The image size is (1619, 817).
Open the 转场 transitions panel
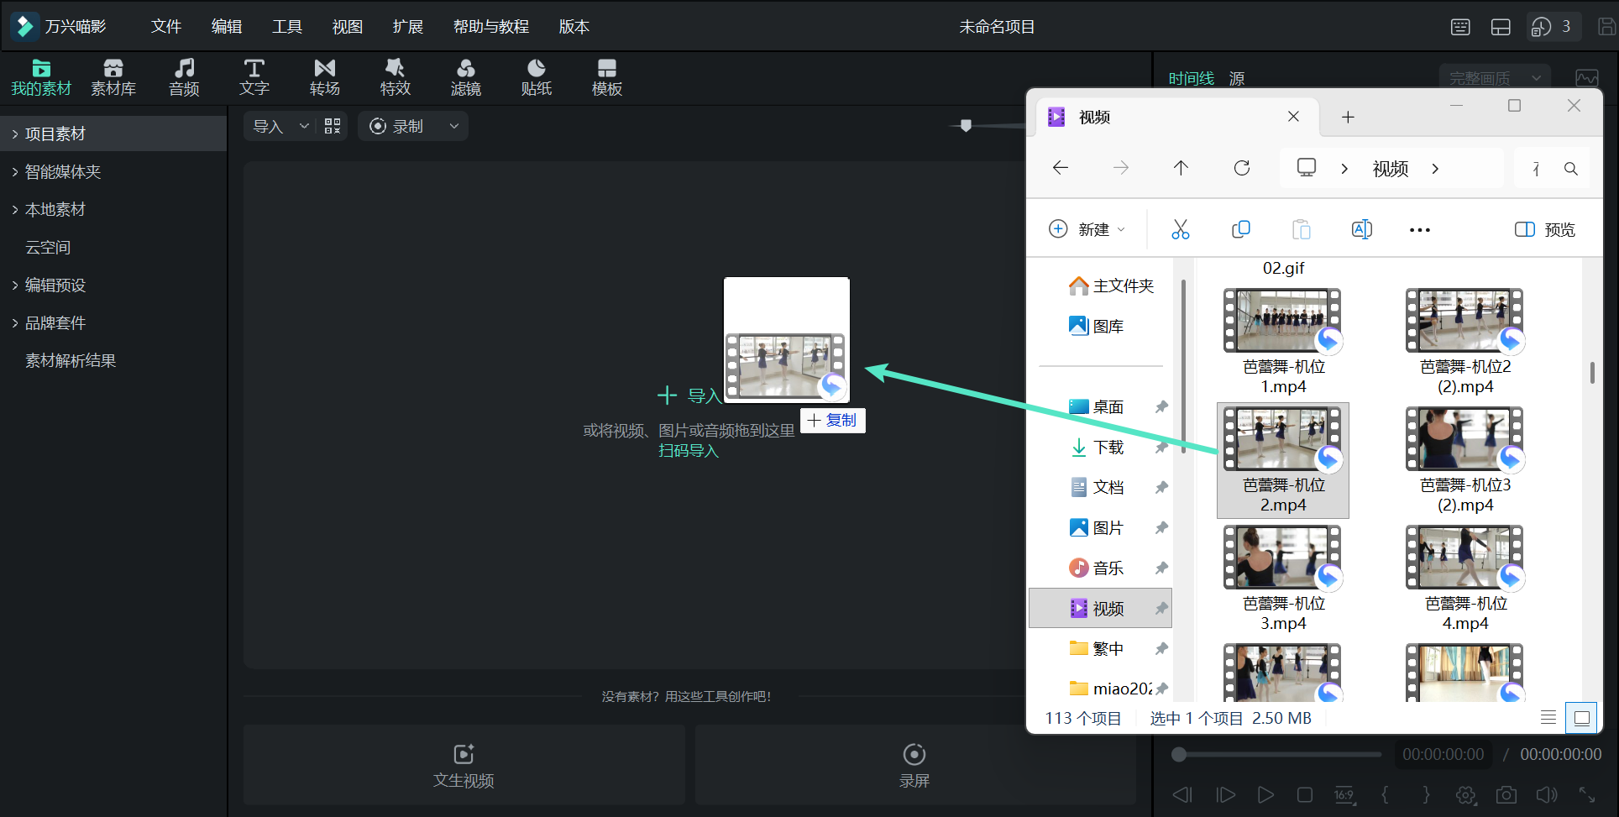[325, 78]
